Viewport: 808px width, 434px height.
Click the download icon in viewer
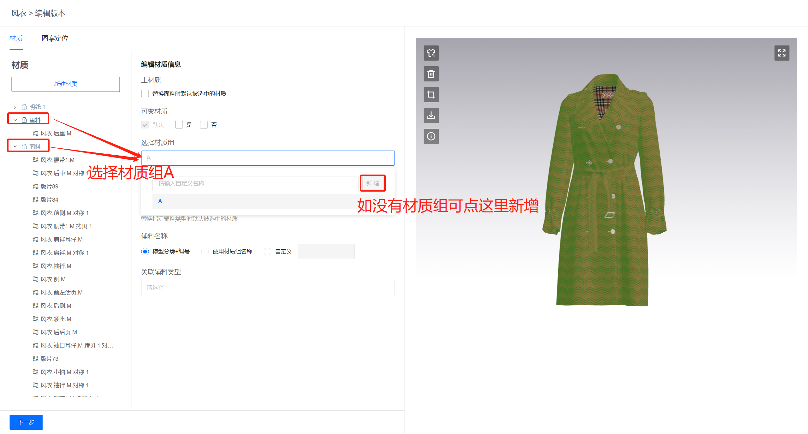point(431,116)
